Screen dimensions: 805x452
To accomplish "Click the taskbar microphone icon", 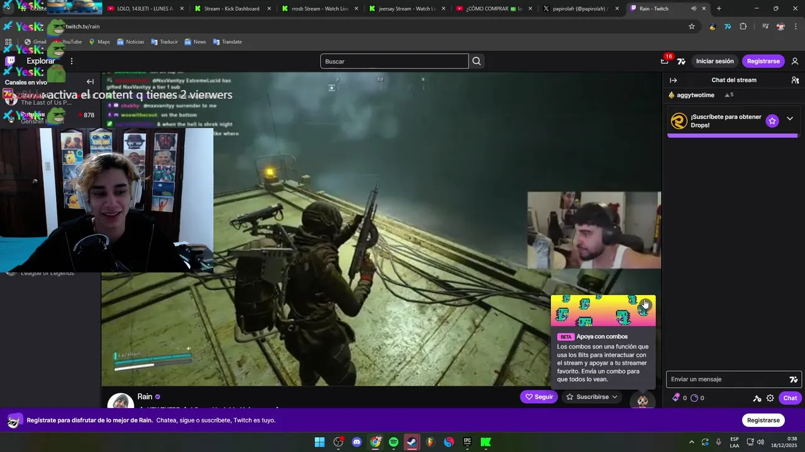I will pos(718,442).
